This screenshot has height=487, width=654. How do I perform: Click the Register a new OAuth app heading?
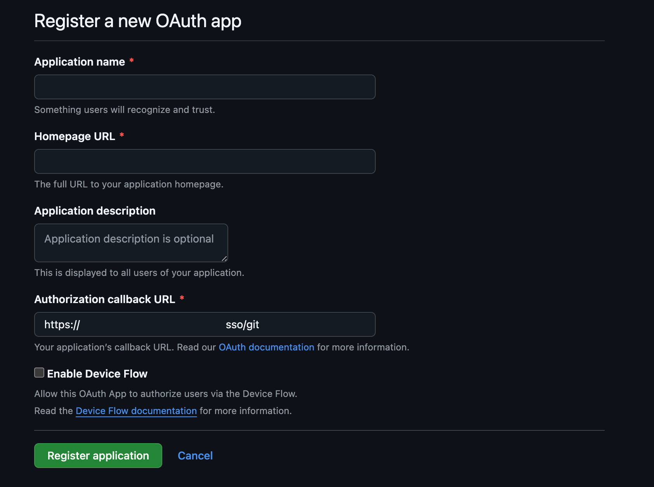[x=138, y=21]
